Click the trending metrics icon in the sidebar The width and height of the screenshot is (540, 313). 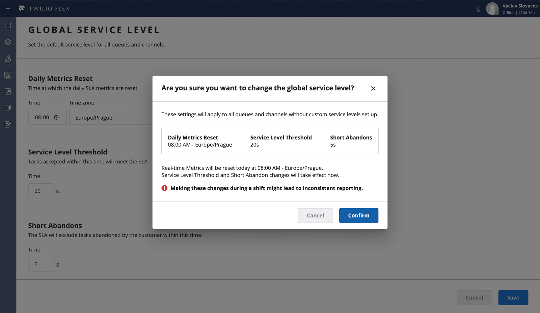(x=8, y=91)
